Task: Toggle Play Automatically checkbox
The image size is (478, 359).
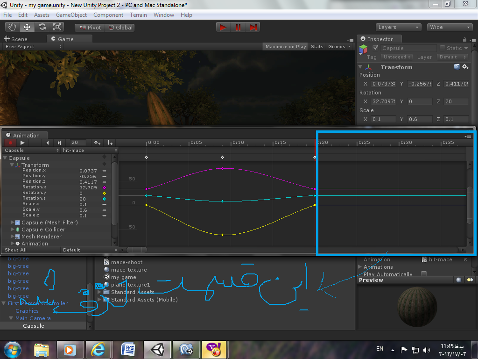Action: (x=424, y=273)
